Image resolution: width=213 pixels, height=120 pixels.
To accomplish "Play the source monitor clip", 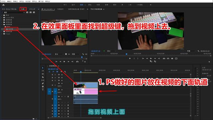I will pyautogui.click(x=64, y=62).
